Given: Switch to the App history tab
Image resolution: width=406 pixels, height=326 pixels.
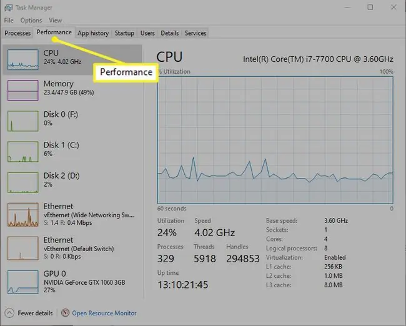Looking at the screenshot, I should [x=93, y=33].
